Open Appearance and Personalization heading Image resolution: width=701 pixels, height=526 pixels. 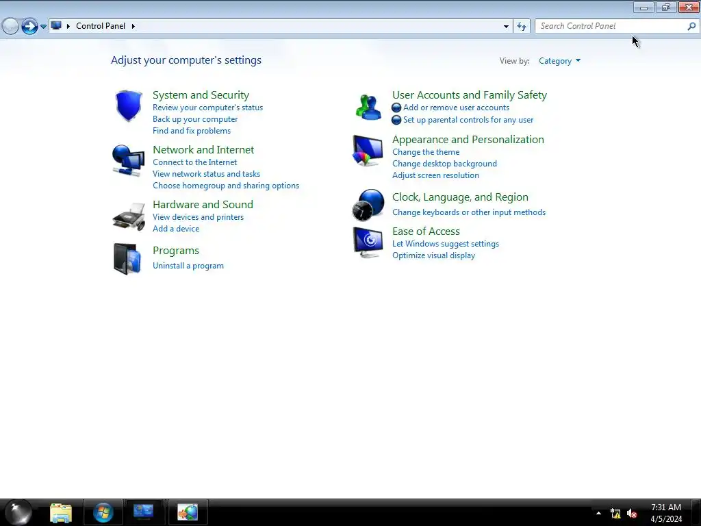pyautogui.click(x=468, y=139)
